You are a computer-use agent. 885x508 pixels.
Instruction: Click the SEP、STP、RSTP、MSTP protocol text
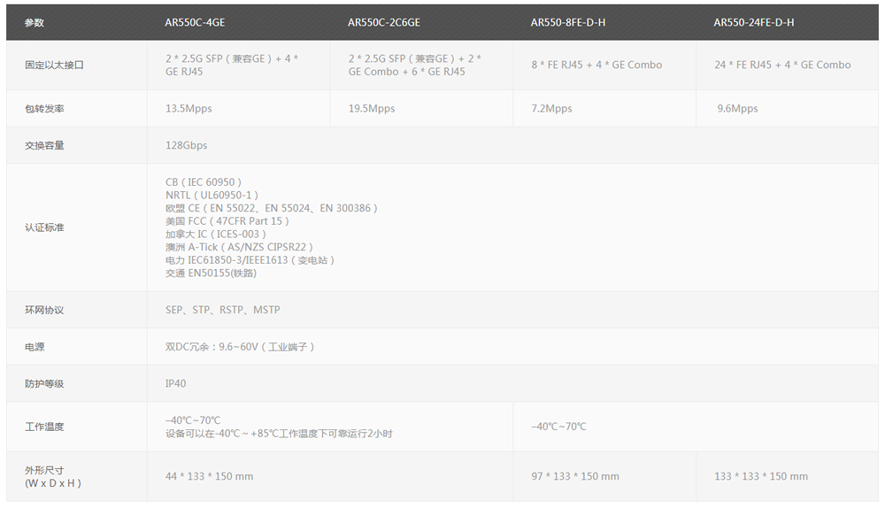(223, 310)
